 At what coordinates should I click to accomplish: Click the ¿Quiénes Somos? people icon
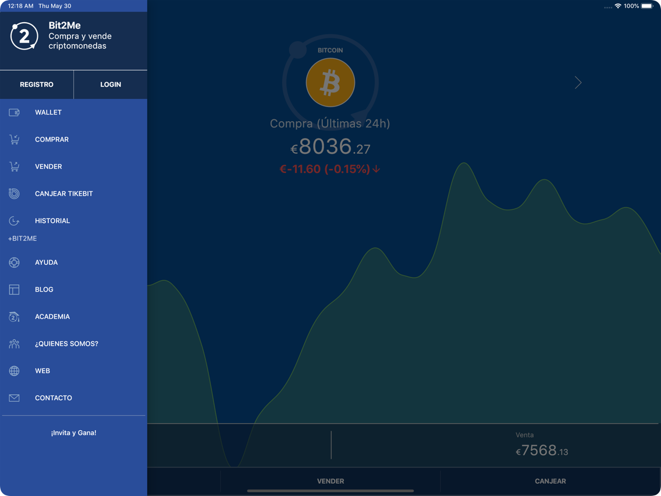coord(13,343)
